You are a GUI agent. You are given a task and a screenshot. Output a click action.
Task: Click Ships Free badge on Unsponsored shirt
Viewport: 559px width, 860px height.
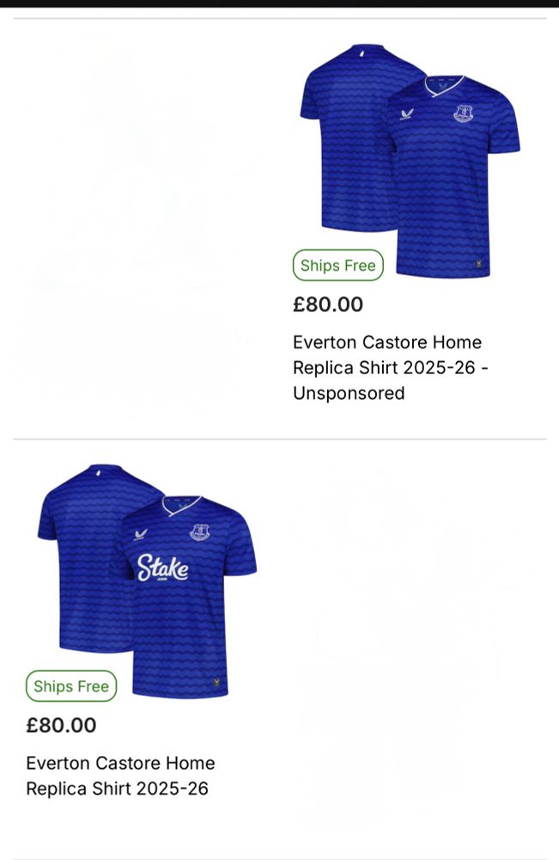[337, 266]
